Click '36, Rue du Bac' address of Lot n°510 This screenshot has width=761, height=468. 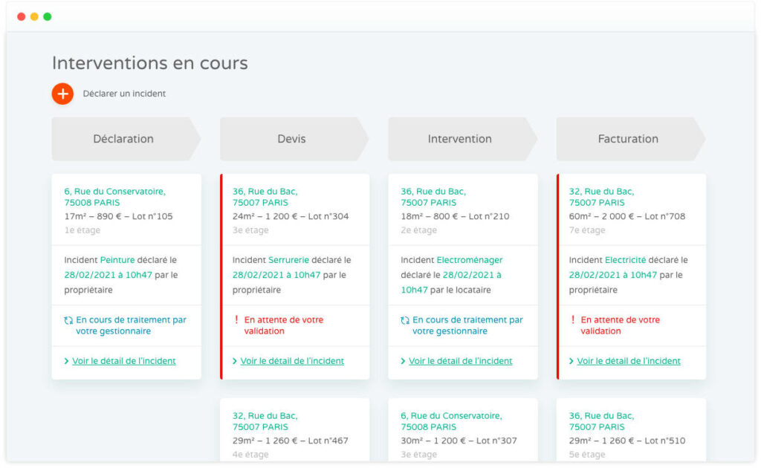point(601,421)
